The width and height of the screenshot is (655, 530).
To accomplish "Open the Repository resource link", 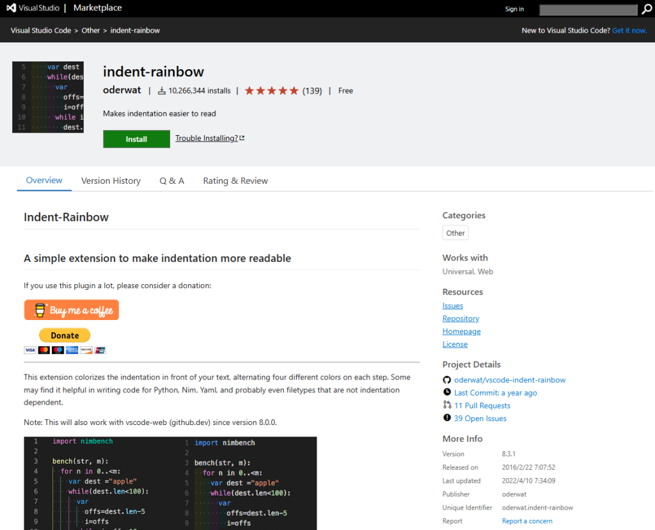I will tap(461, 319).
